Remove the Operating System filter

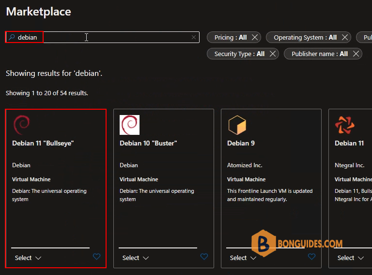345,37
